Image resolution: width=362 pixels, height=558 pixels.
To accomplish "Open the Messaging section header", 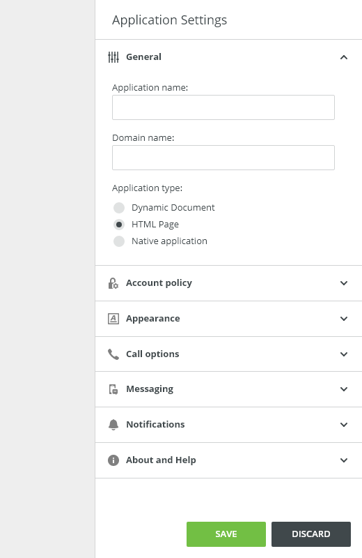I will (228, 389).
